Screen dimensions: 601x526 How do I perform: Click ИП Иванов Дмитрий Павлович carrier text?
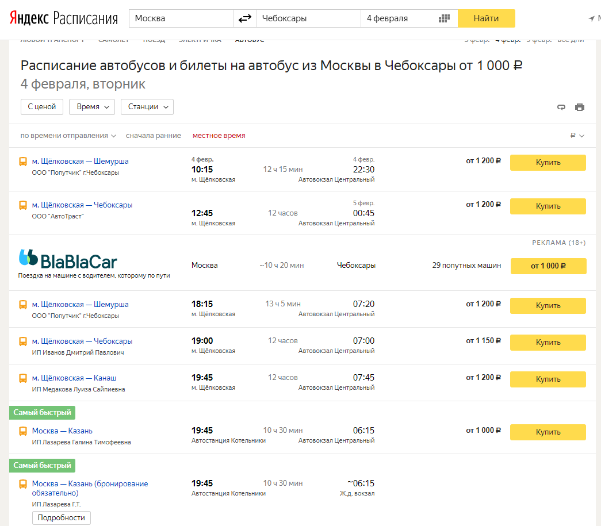click(78, 353)
